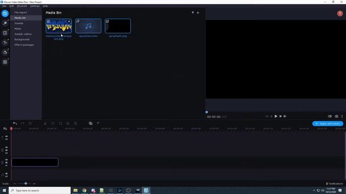Open the three-dot player options menu
346x194 pixels.
click(342, 116)
